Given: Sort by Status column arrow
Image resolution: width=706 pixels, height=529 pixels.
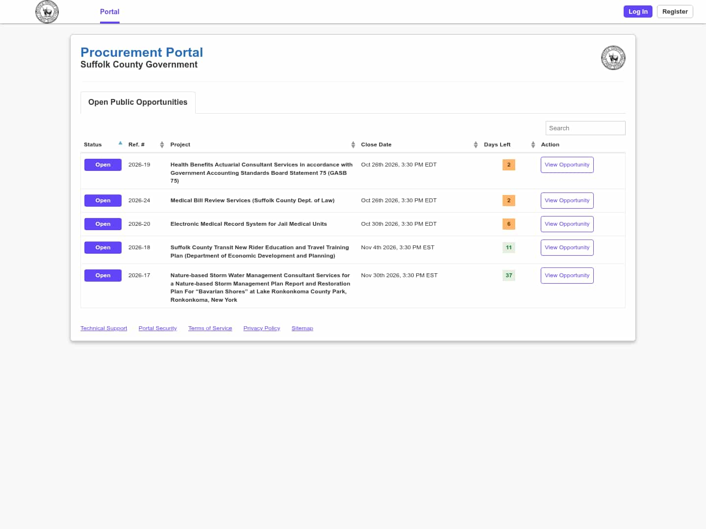Looking at the screenshot, I should [120, 144].
